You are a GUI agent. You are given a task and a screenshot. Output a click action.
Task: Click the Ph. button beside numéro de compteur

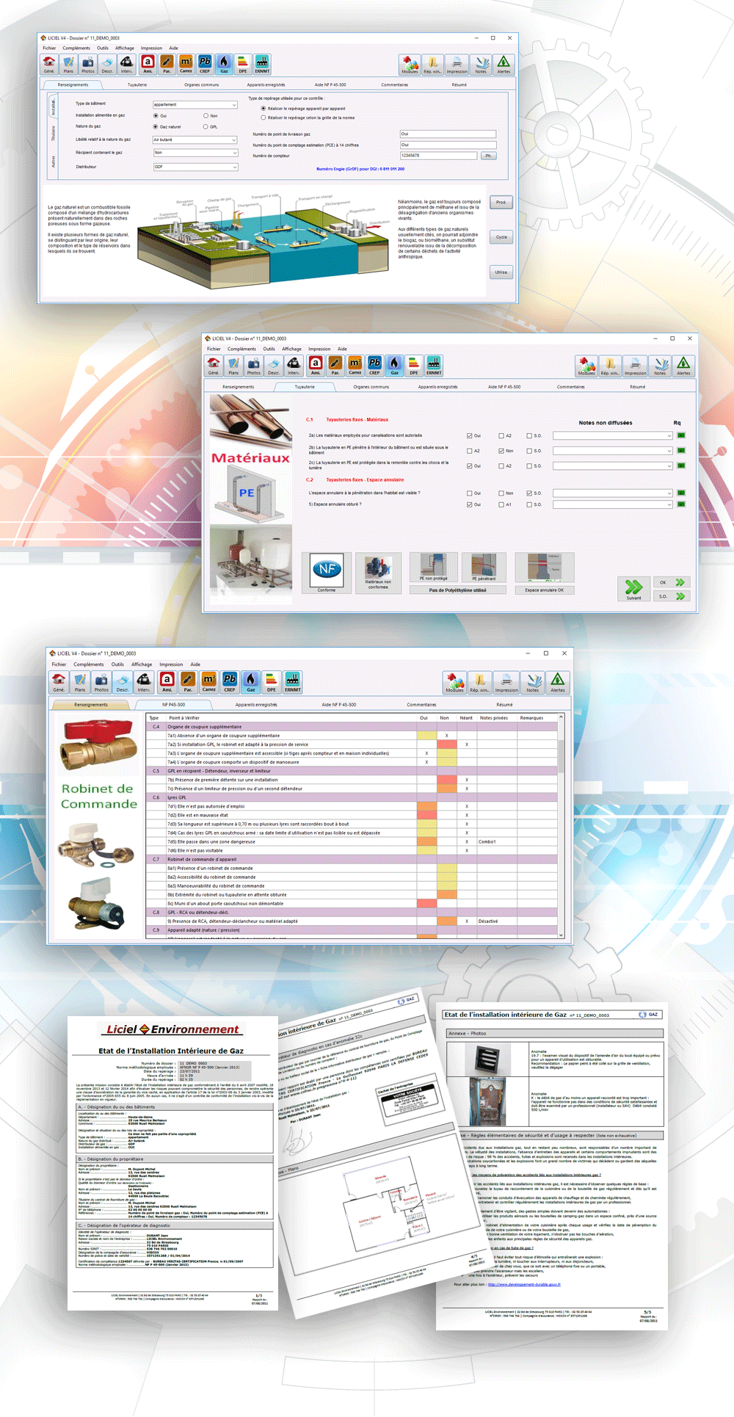pos(489,156)
